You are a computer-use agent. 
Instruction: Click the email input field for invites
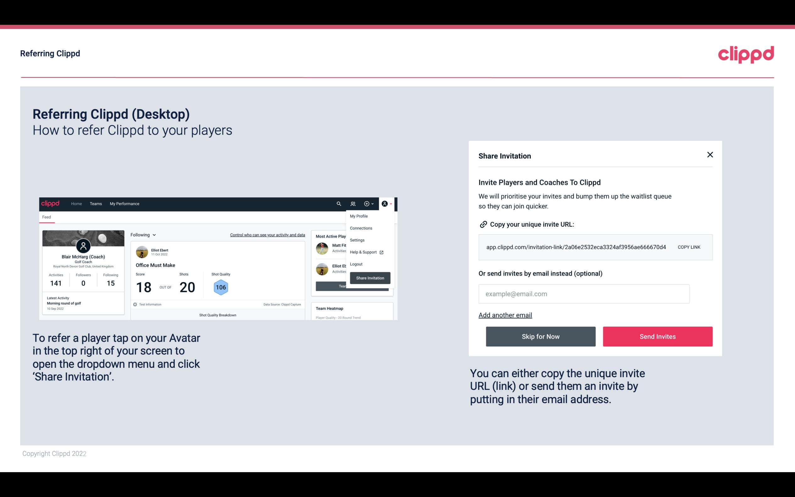[x=584, y=294]
